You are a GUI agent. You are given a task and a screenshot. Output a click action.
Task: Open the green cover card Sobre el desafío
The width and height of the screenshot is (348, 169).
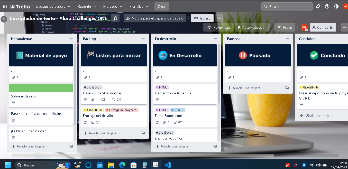click(x=41, y=96)
